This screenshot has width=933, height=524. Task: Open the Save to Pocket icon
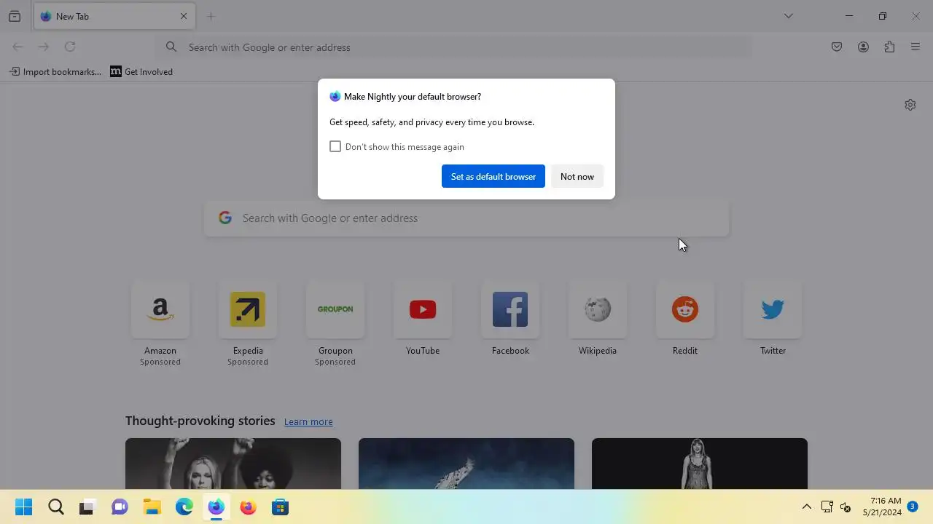pos(837,47)
